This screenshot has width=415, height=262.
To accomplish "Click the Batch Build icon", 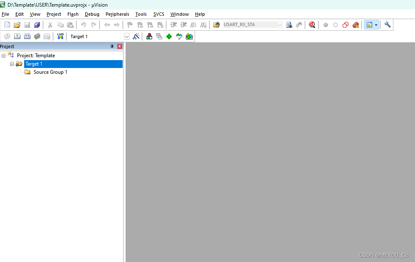I will 37,36.
